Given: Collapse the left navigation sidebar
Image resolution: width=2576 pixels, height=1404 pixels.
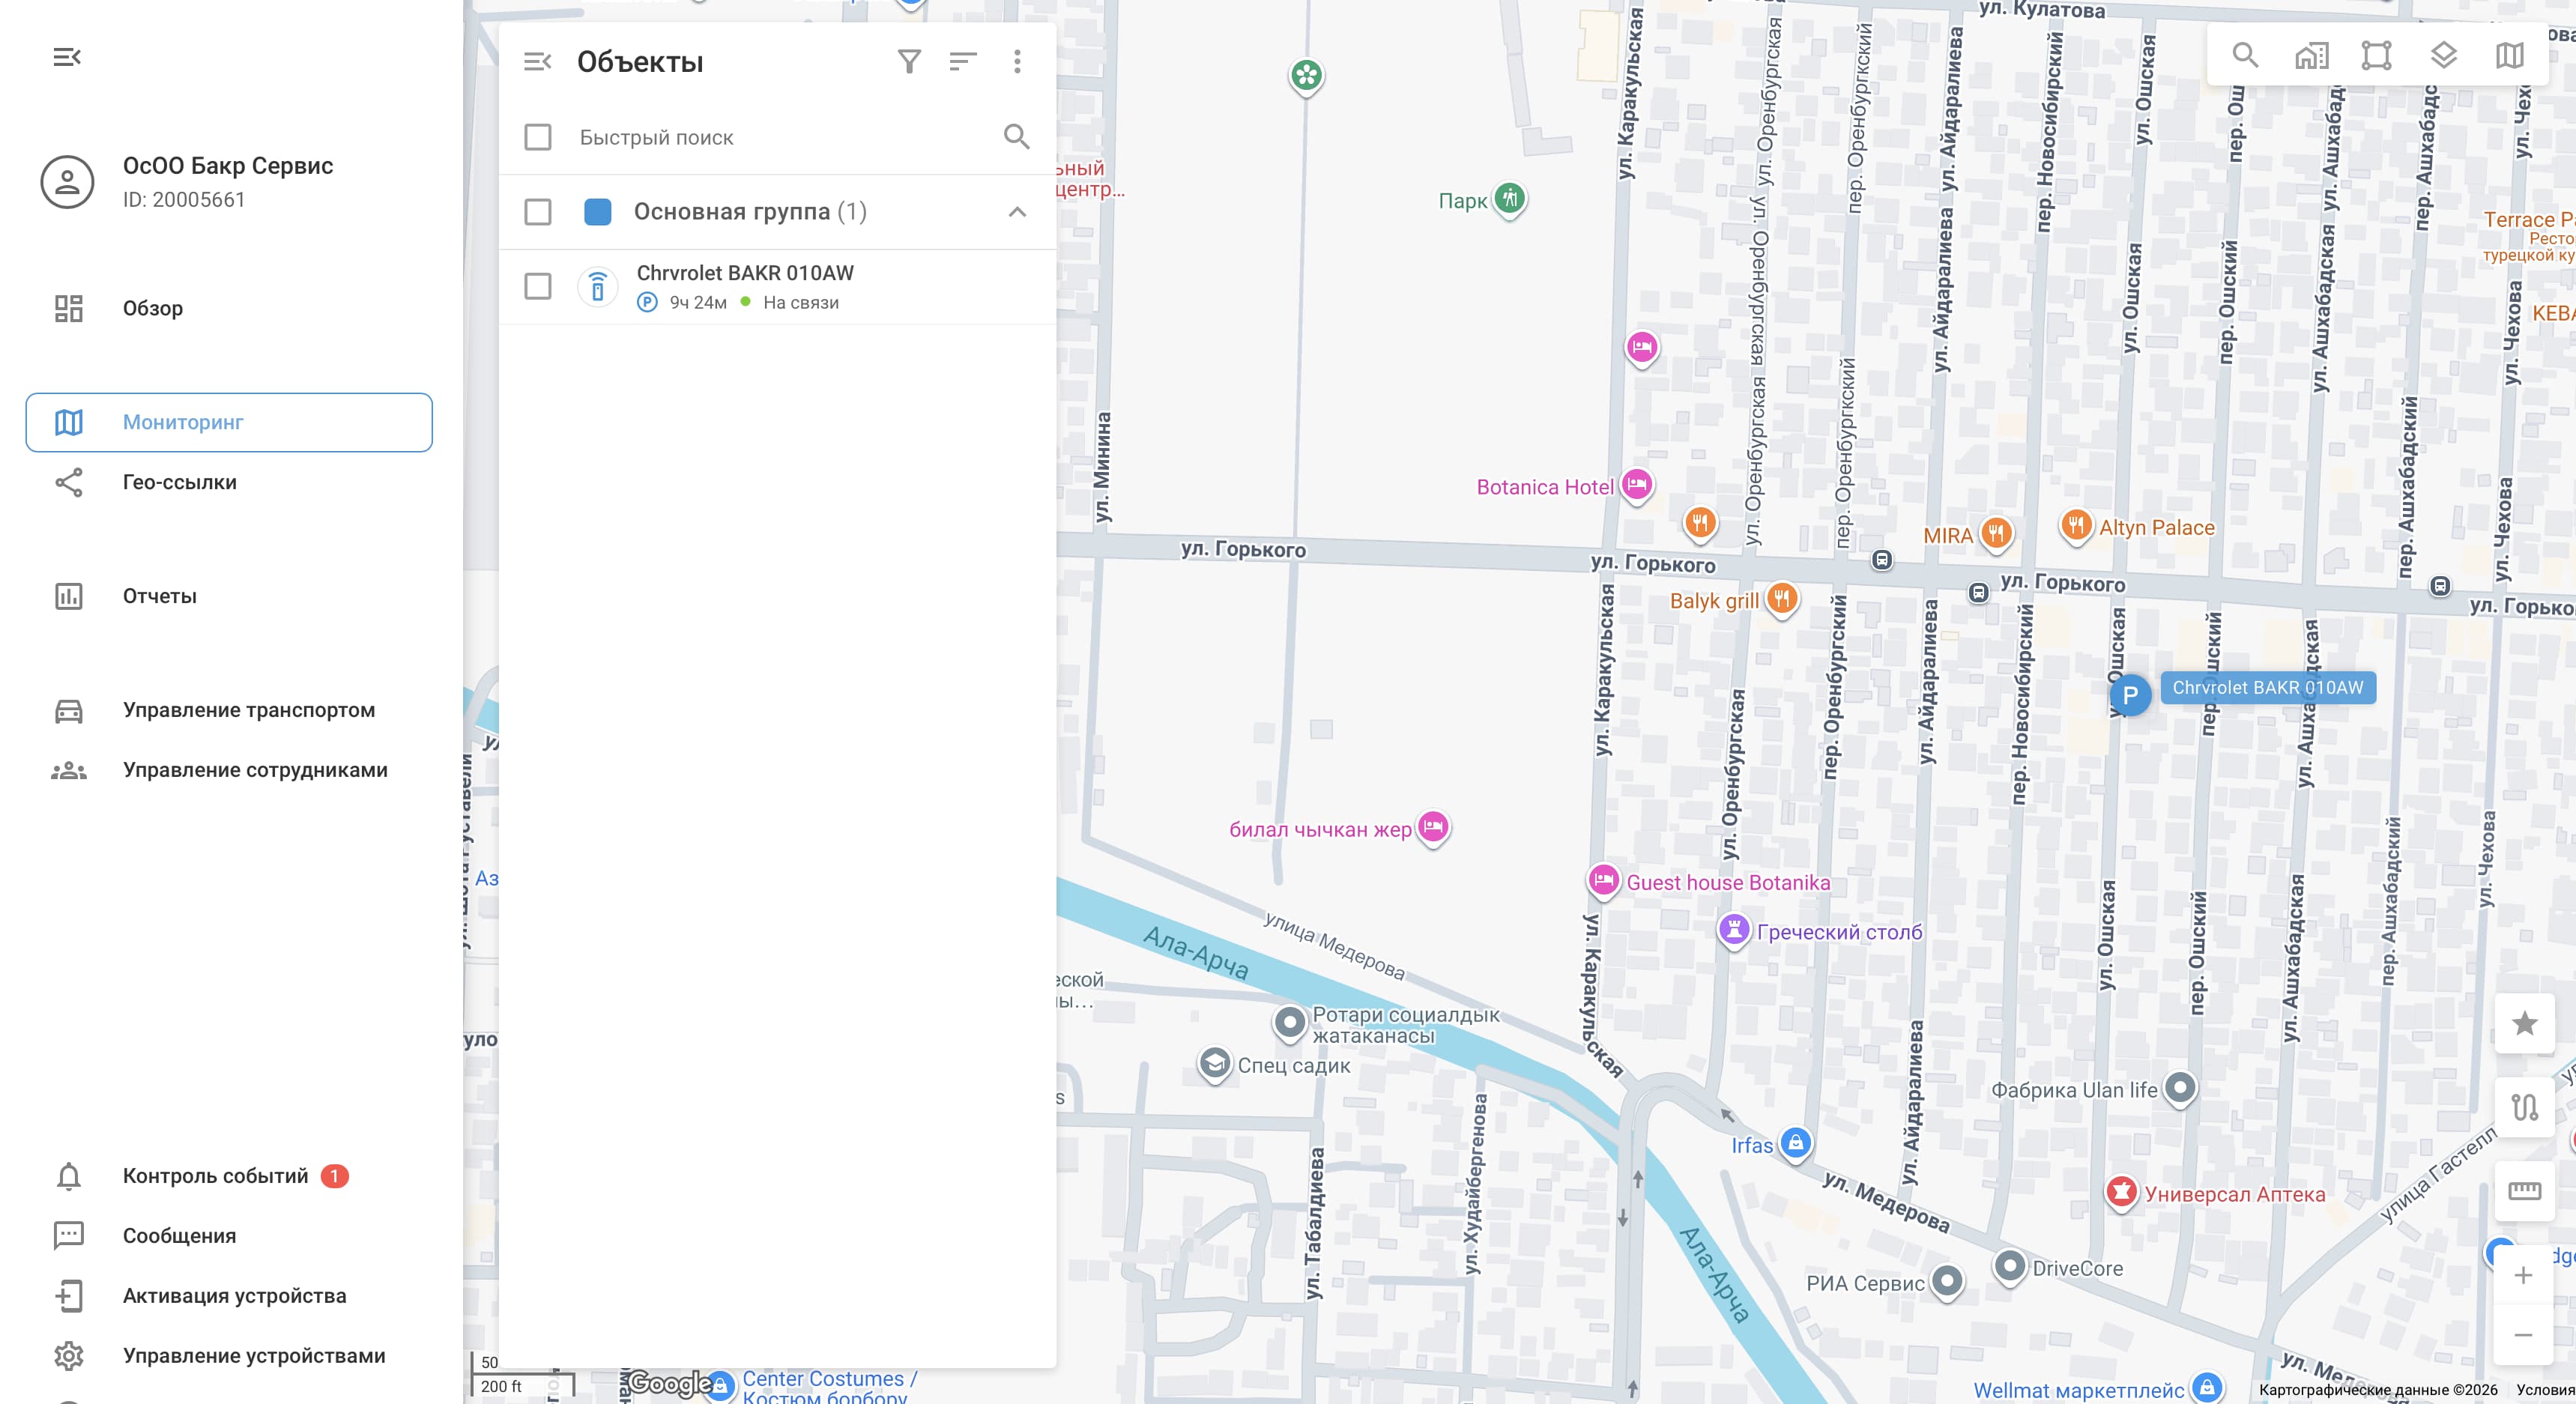Looking at the screenshot, I should coord(67,56).
